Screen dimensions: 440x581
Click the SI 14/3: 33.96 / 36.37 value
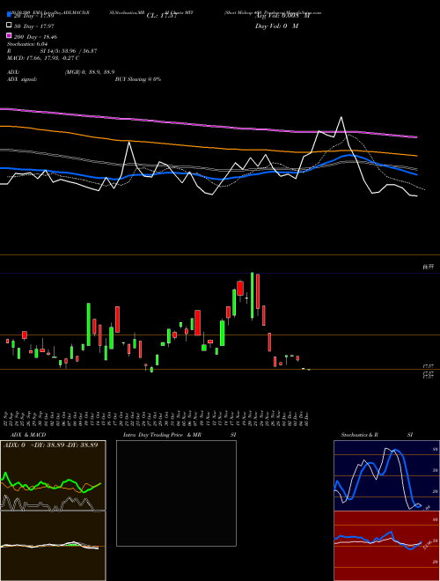(69, 51)
